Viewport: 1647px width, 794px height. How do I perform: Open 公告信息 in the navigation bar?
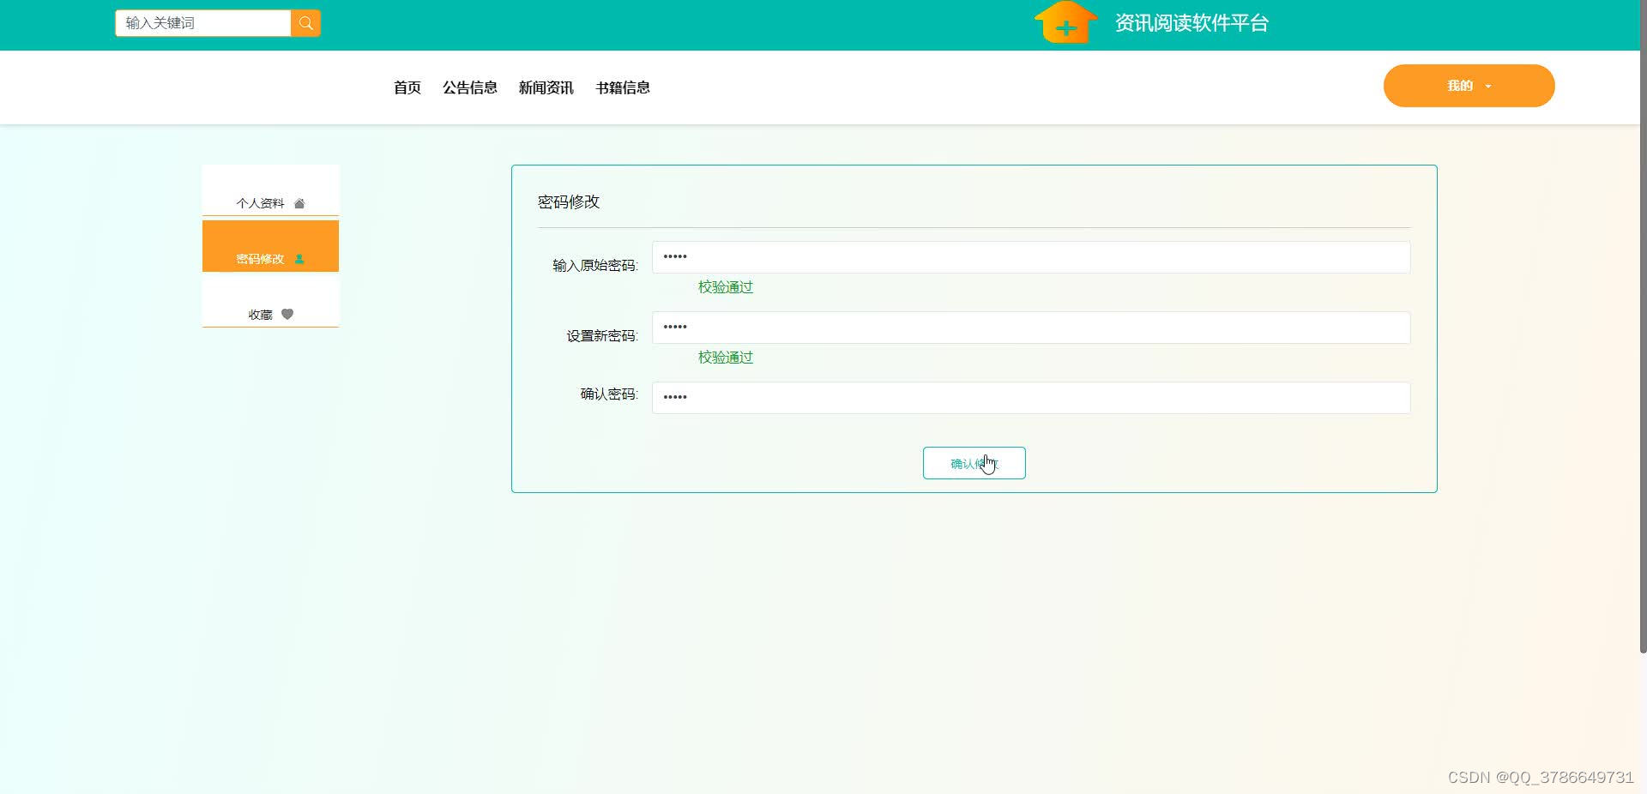click(470, 87)
